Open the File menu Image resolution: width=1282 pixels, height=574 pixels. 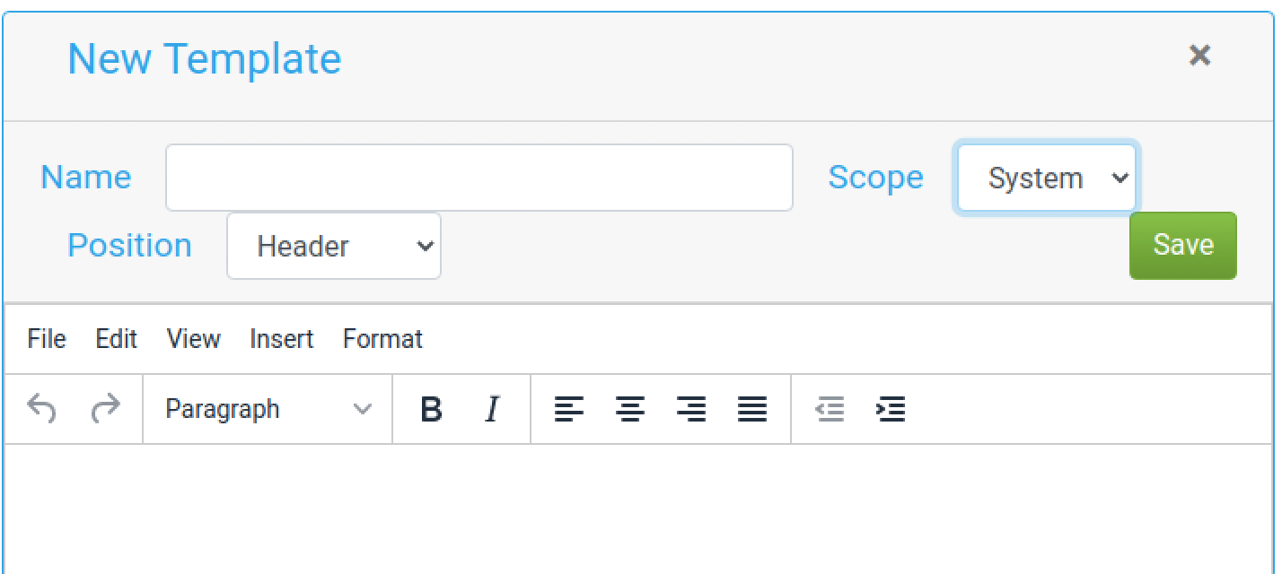point(47,339)
